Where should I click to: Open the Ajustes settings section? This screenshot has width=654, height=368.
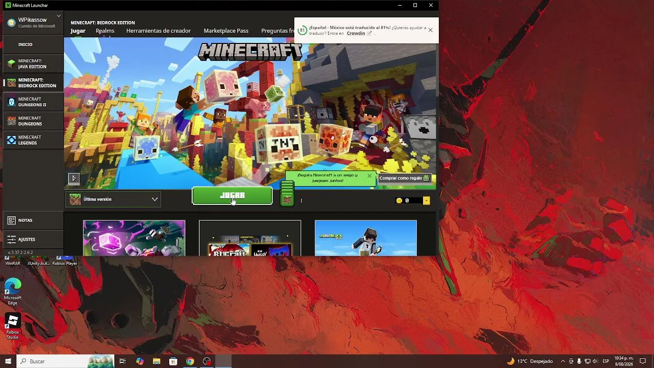33,239
